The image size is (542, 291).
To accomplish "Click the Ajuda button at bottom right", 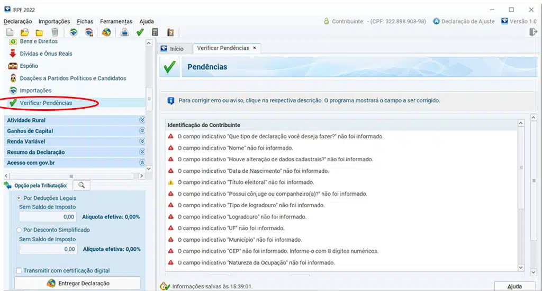I will point(514,286).
